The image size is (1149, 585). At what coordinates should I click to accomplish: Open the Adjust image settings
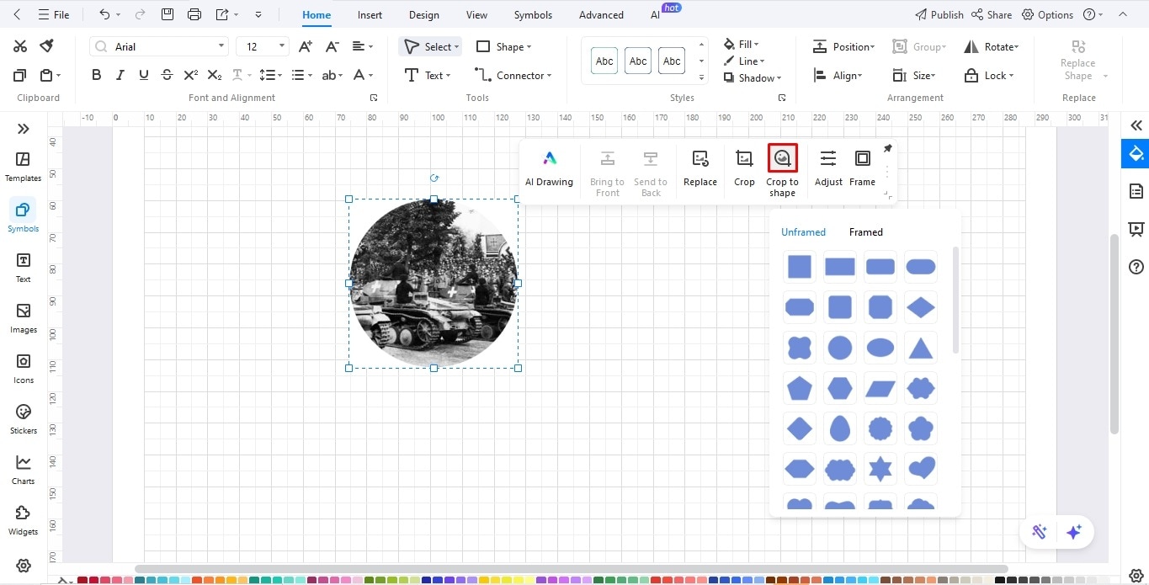(828, 168)
